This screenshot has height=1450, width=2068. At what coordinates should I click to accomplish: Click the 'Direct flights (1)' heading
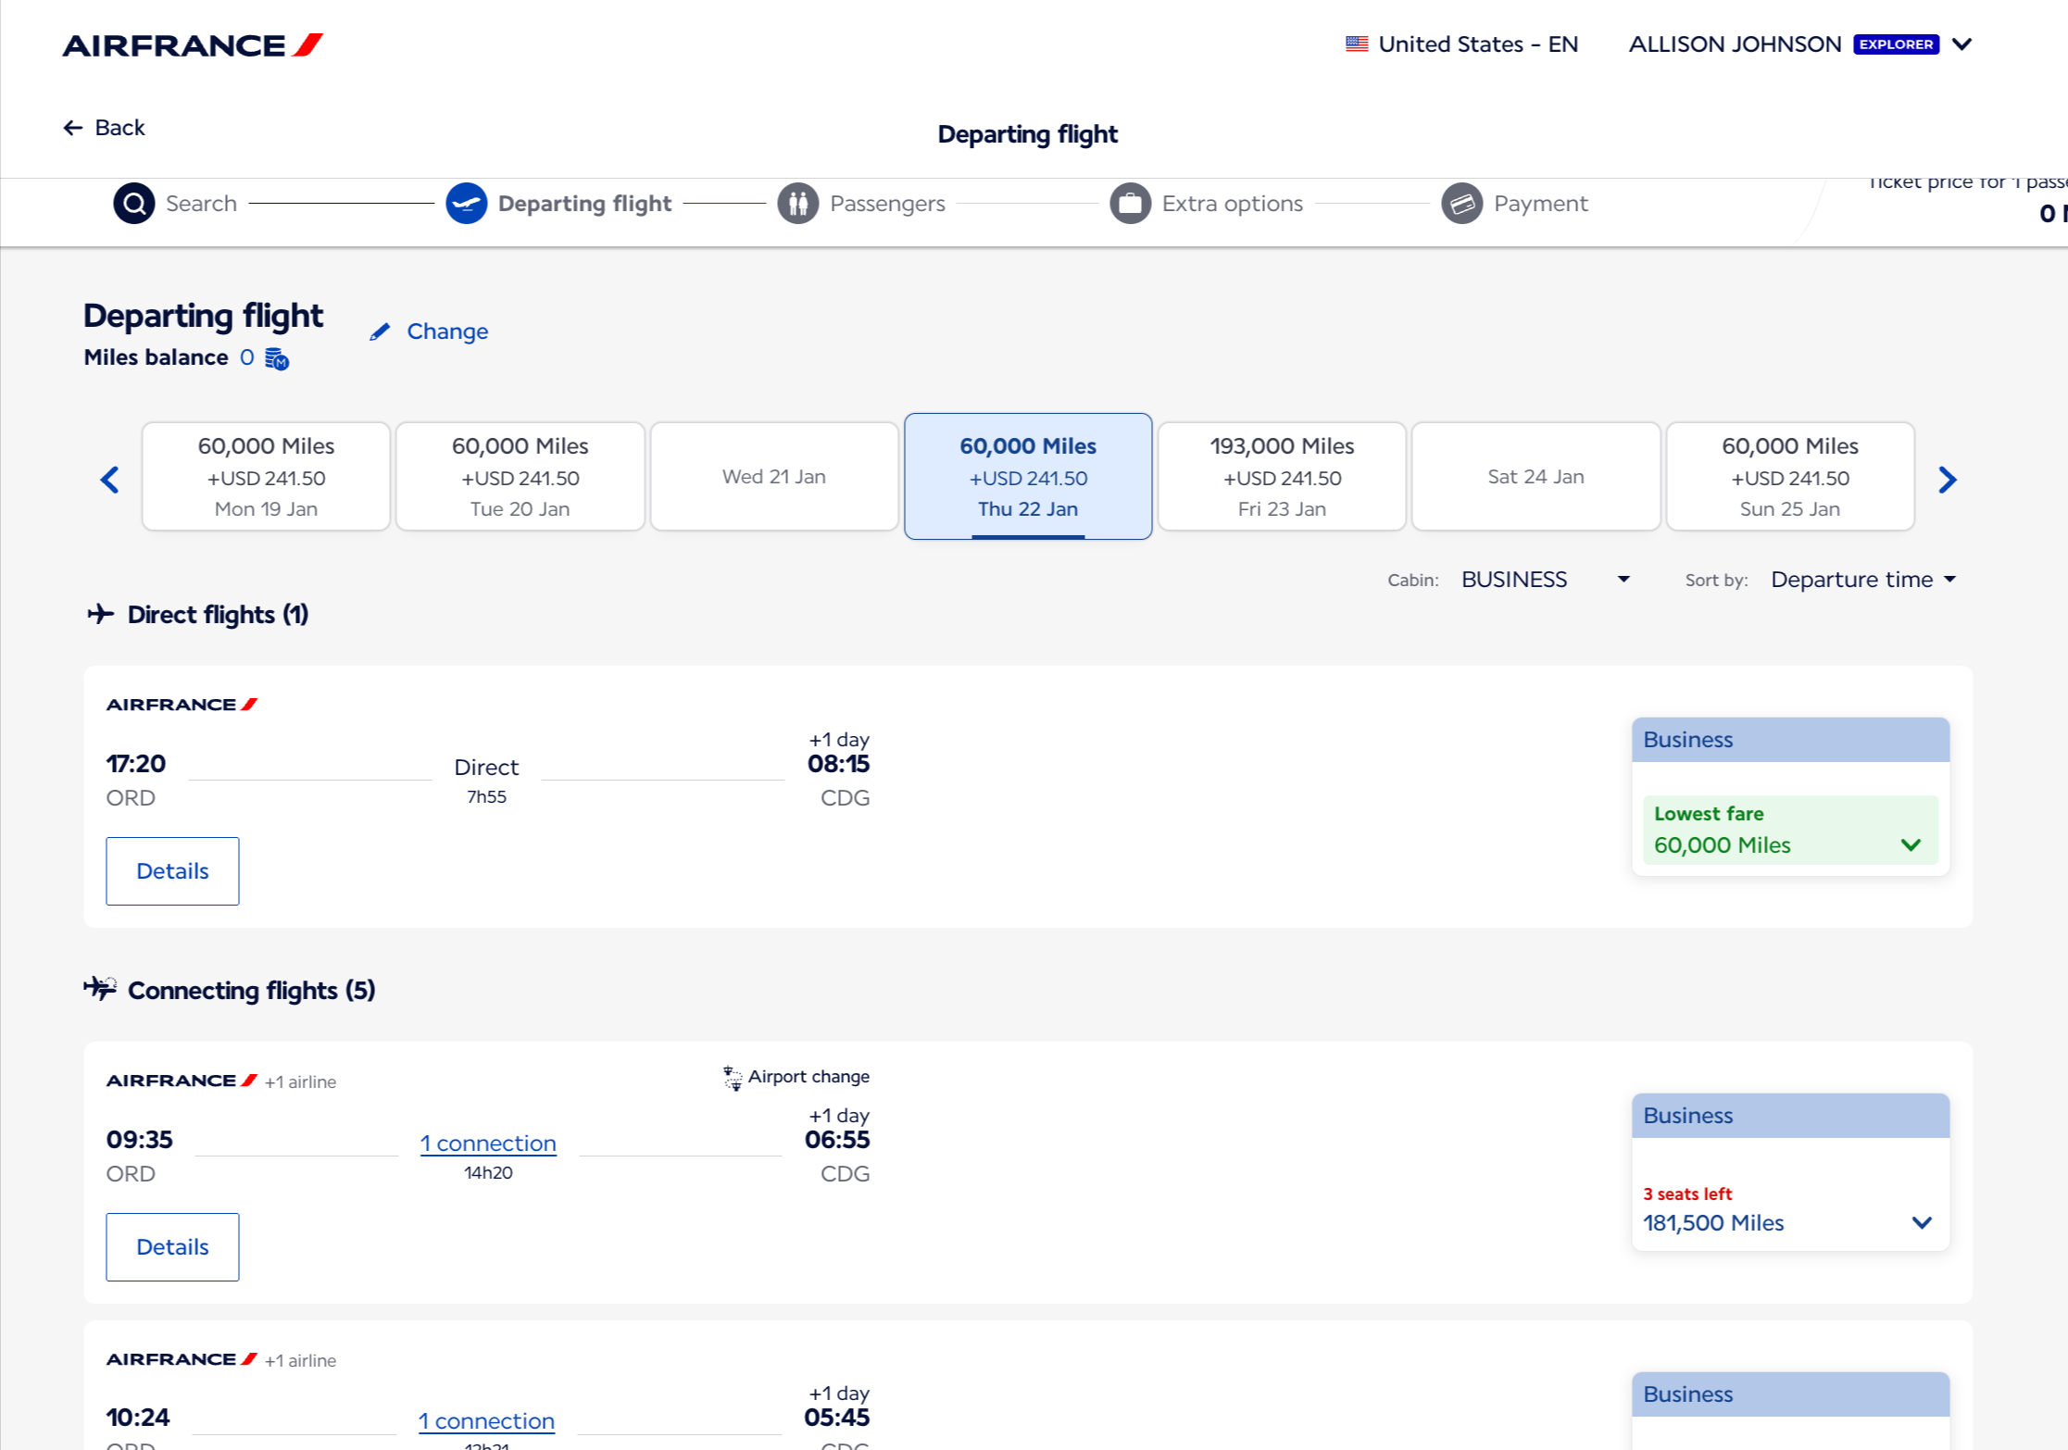pos(218,615)
